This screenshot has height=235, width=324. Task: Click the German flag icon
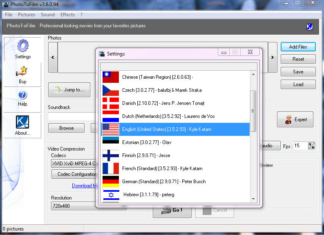point(111,182)
